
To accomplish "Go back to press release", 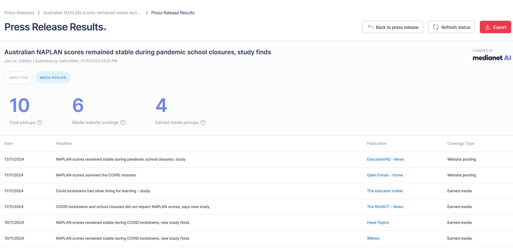I will pos(393,27).
